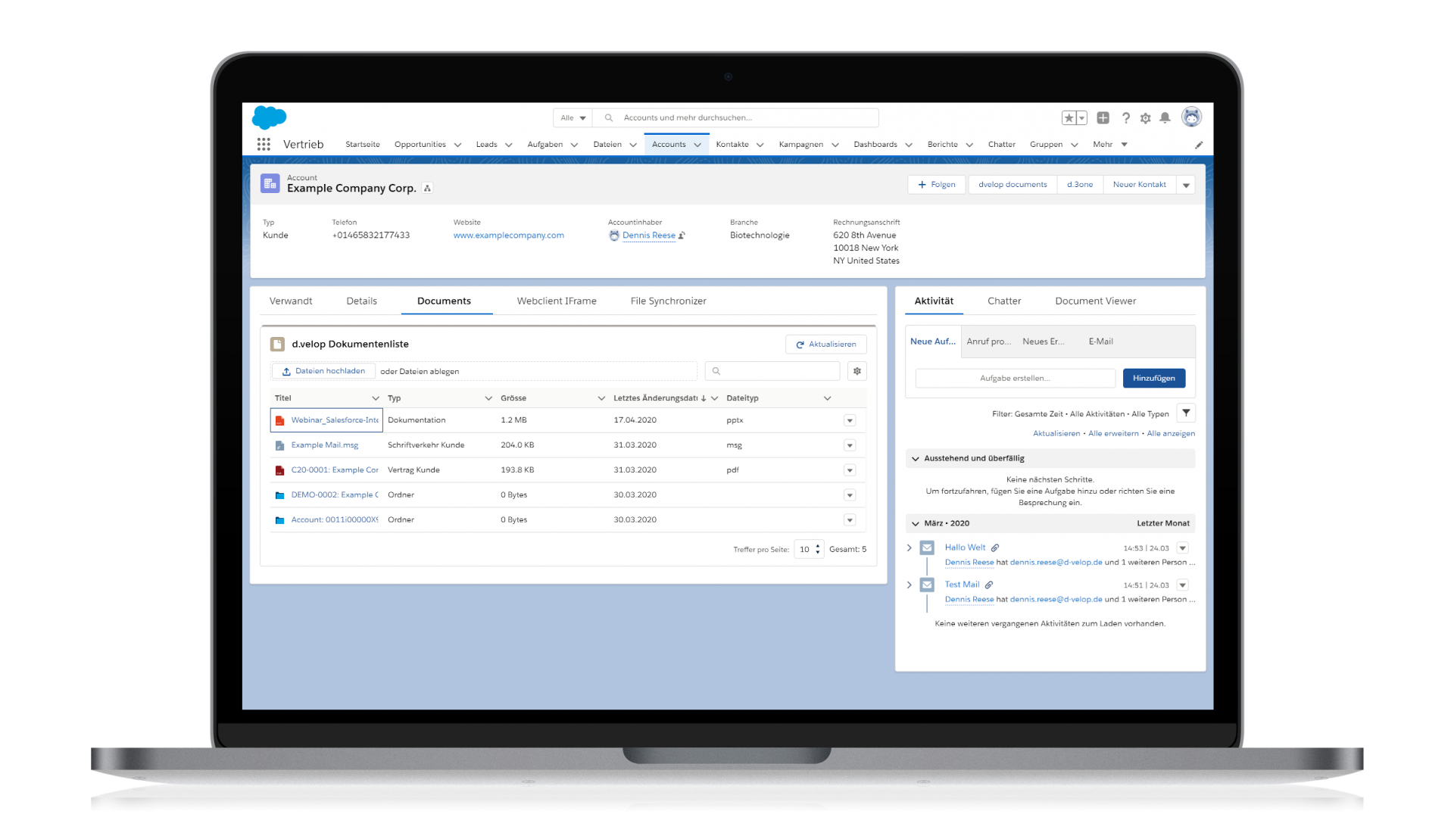The height and width of the screenshot is (836, 1454).
Task: Collapse the März 2020 section
Action: click(916, 524)
